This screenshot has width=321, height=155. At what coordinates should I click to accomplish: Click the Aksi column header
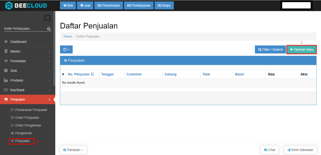click(304, 74)
